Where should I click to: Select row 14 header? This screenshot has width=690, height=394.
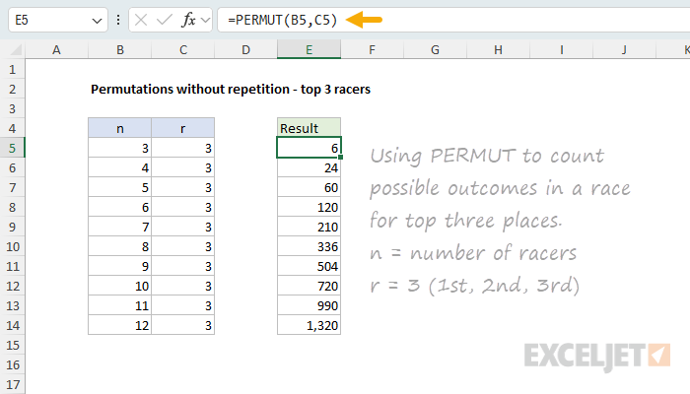[x=12, y=325]
